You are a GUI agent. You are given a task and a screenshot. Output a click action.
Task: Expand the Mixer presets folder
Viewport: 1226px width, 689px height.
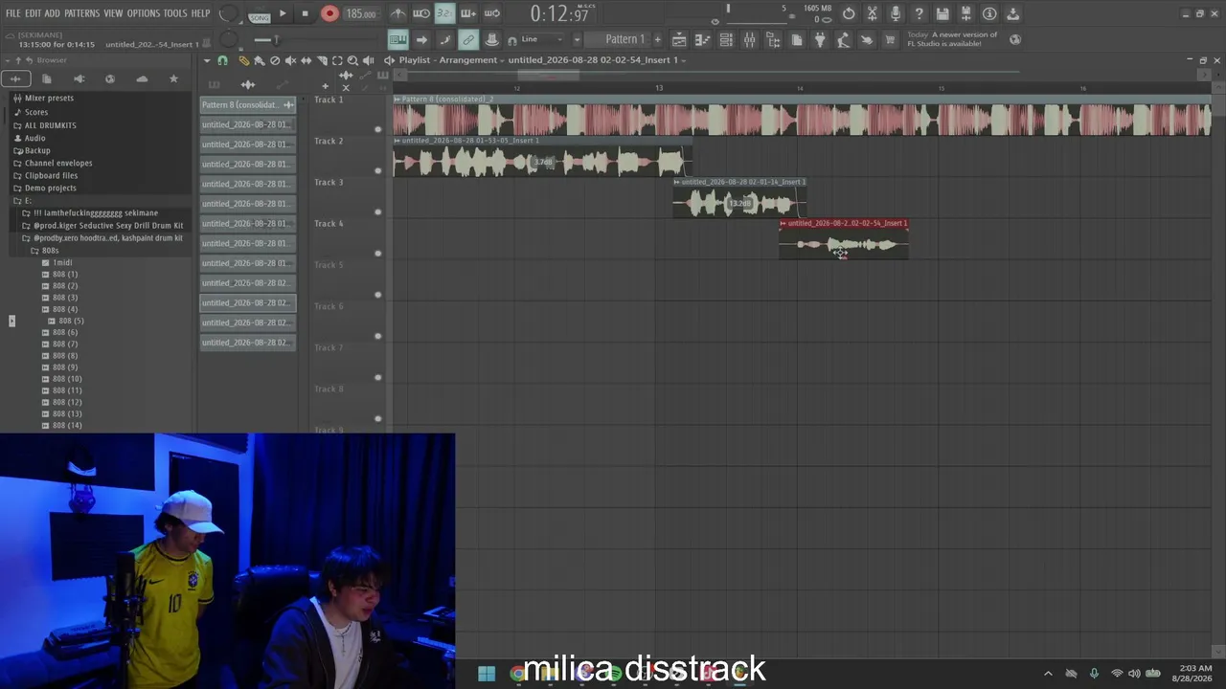pos(49,98)
